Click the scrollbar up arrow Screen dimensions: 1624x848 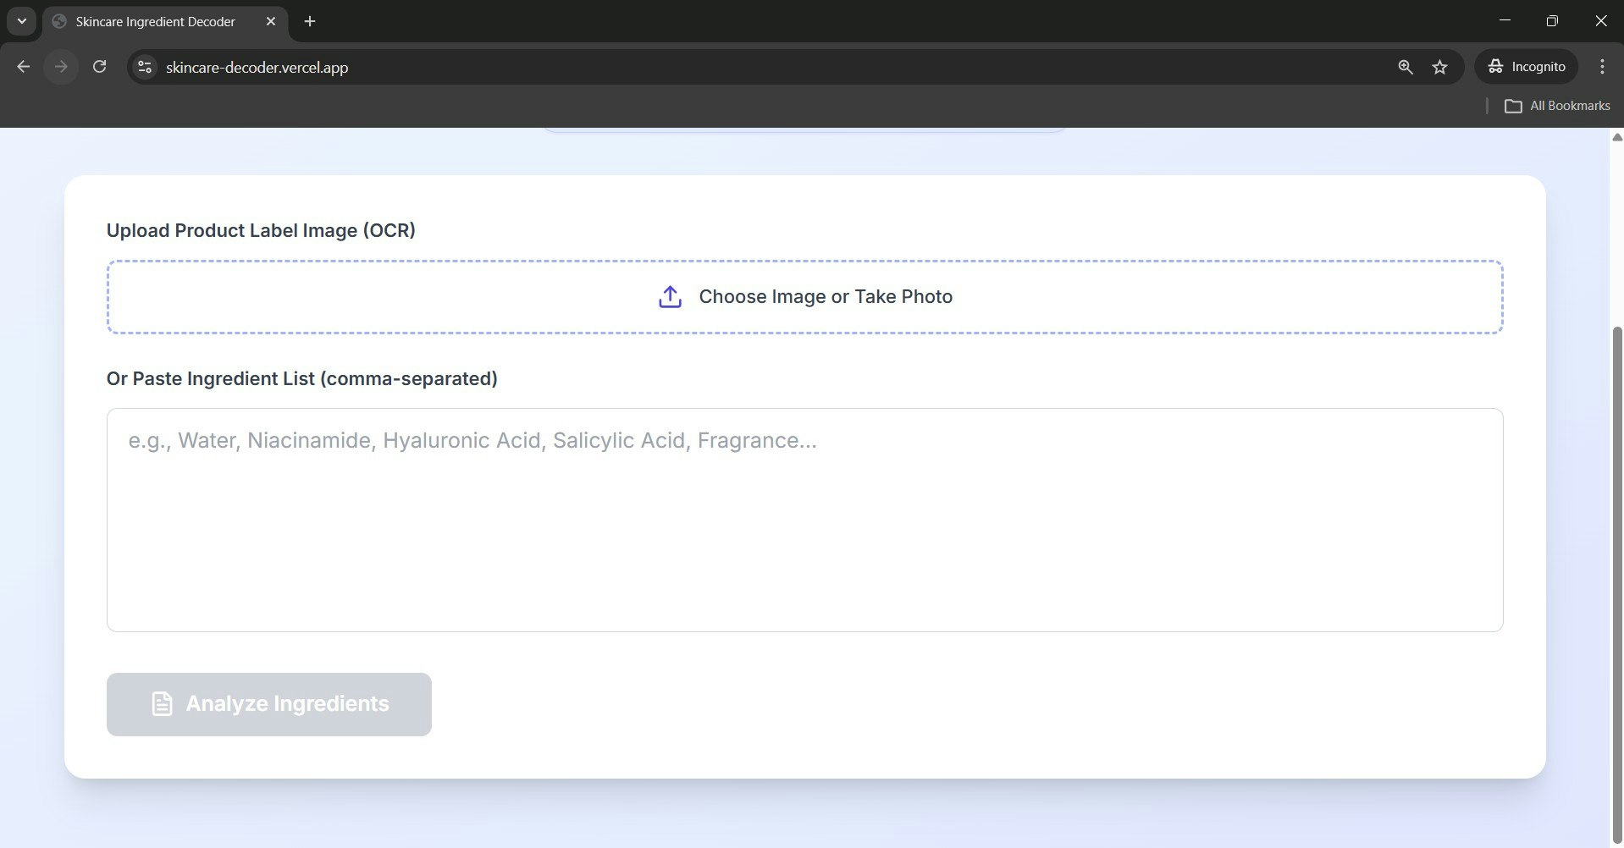point(1616,137)
